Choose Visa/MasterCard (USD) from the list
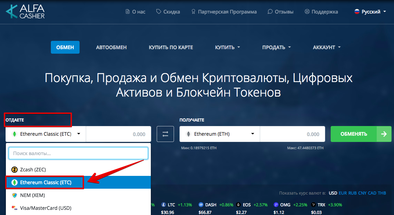 [x=79, y=208]
